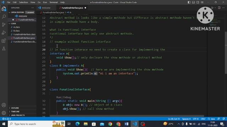The width and height of the screenshot is (227, 127).
Task: Open Task View on the taskbar
Action: click(69, 124)
